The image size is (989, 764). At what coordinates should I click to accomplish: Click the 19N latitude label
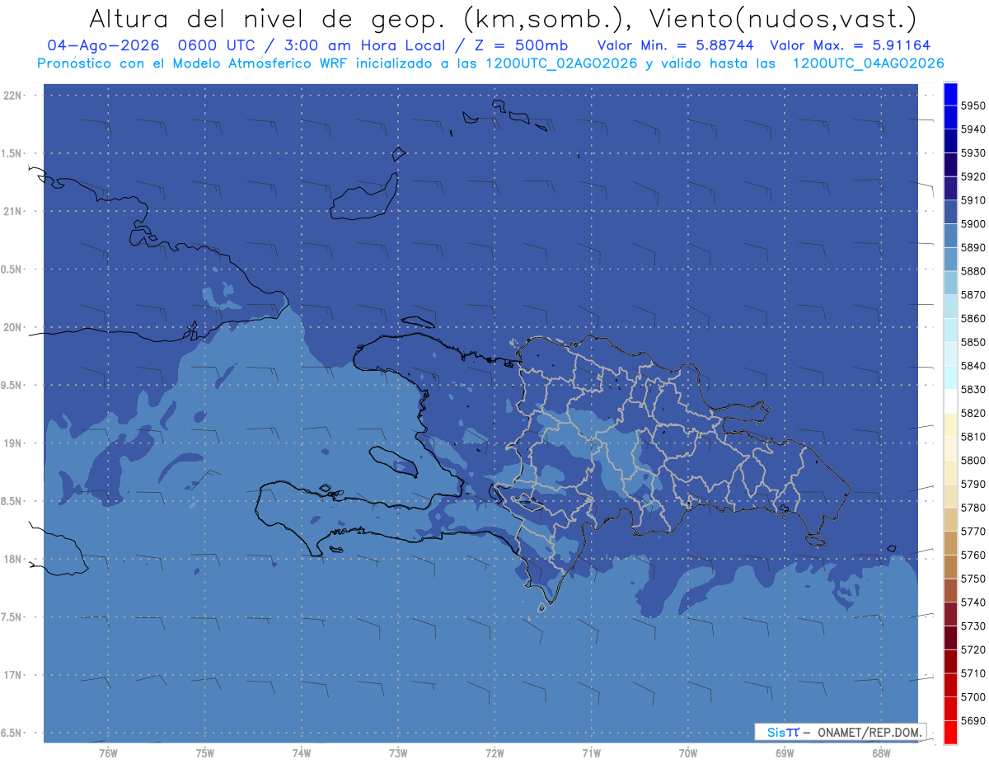[14, 443]
